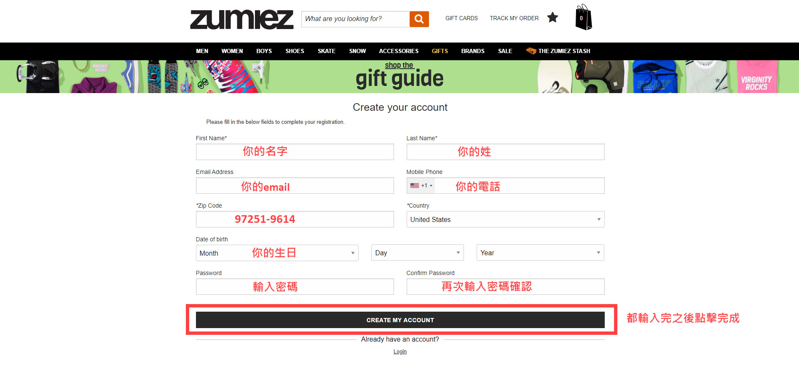Click the shop the gift guide banner
Viewport: 799px width, 366px height.
(399, 76)
